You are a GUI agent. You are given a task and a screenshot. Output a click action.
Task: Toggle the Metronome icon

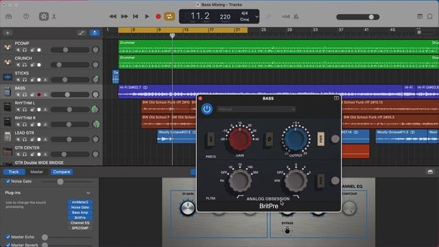click(296, 16)
